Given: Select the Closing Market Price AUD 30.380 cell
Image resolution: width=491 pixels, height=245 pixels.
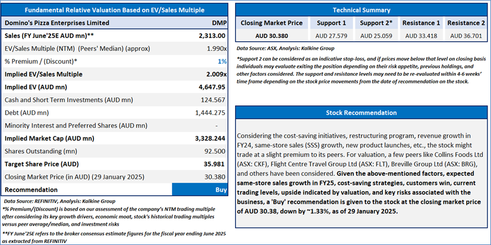Looking at the screenshot, I should 272,36.
